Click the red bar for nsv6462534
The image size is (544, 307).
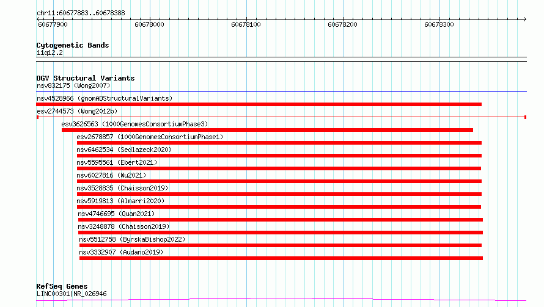point(279,156)
